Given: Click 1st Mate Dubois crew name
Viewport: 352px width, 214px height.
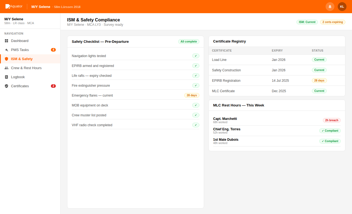Looking at the screenshot, I should point(226,140).
